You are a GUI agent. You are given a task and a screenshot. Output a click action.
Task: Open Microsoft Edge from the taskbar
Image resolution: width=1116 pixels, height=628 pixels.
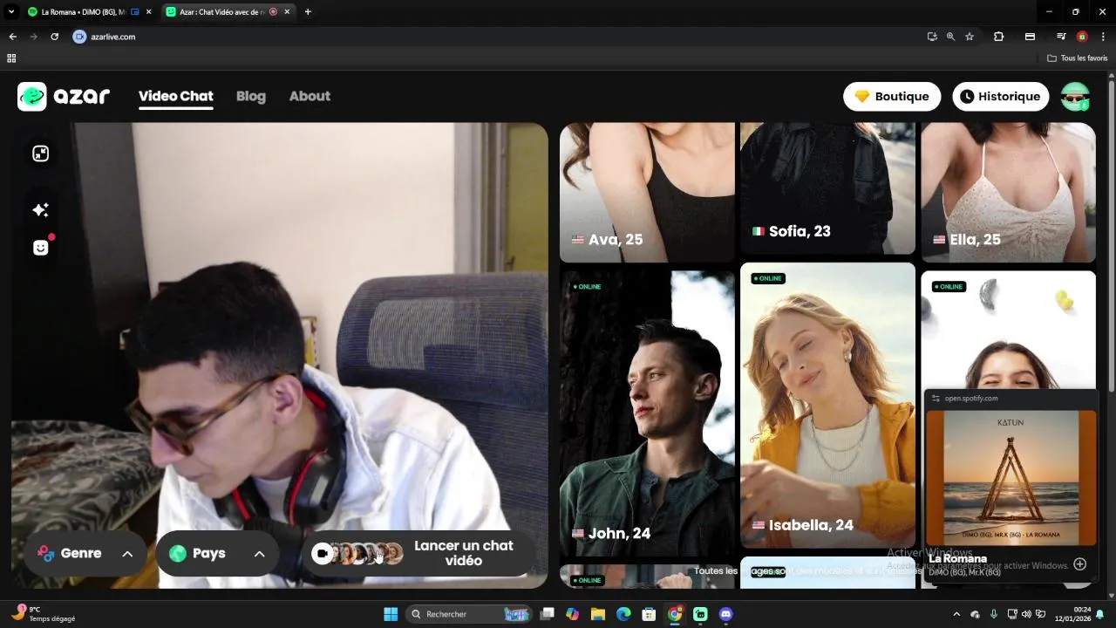click(623, 614)
